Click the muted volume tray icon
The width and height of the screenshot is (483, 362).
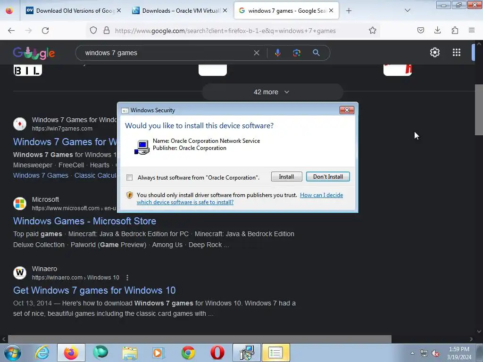point(435,354)
